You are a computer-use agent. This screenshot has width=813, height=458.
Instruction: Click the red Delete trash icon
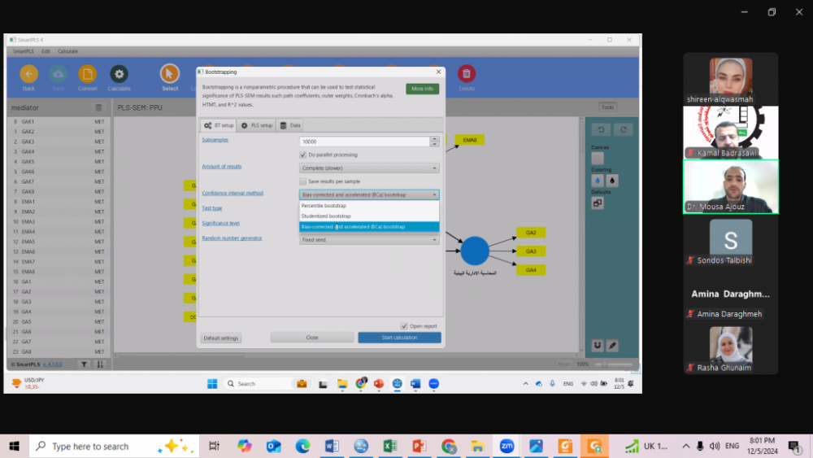pyautogui.click(x=466, y=74)
